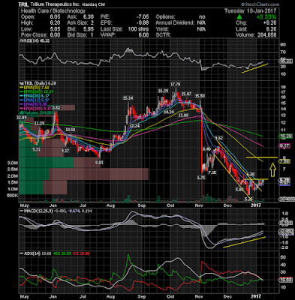Viewport: 295px width, 300px height.
Task: Click the 9.17 EMA(100) price tag
Action: click(284, 145)
